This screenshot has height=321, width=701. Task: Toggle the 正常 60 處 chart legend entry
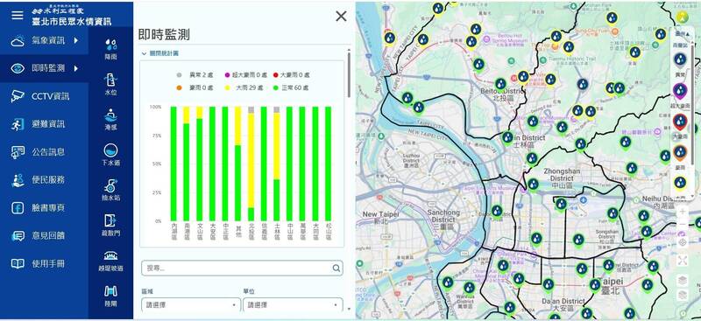click(x=291, y=88)
